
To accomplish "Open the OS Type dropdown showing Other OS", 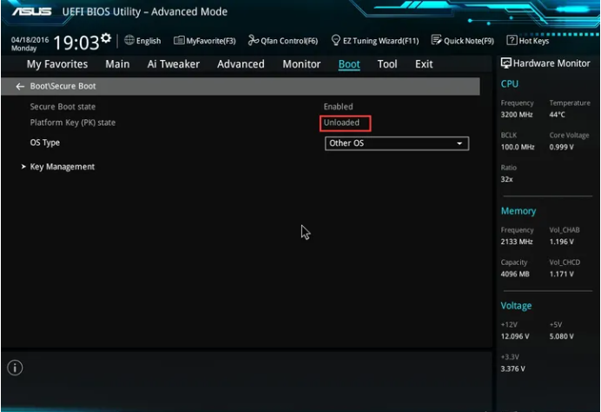I will (x=397, y=143).
